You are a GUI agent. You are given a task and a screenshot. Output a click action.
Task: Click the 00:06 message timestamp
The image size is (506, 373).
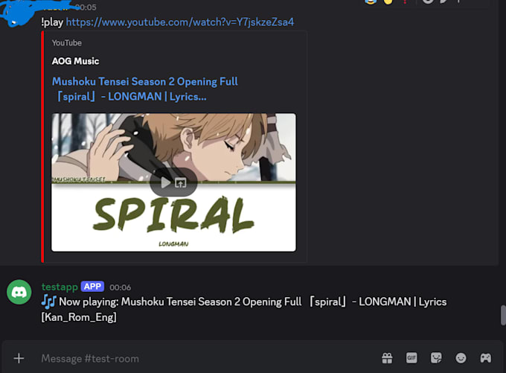[120, 287]
